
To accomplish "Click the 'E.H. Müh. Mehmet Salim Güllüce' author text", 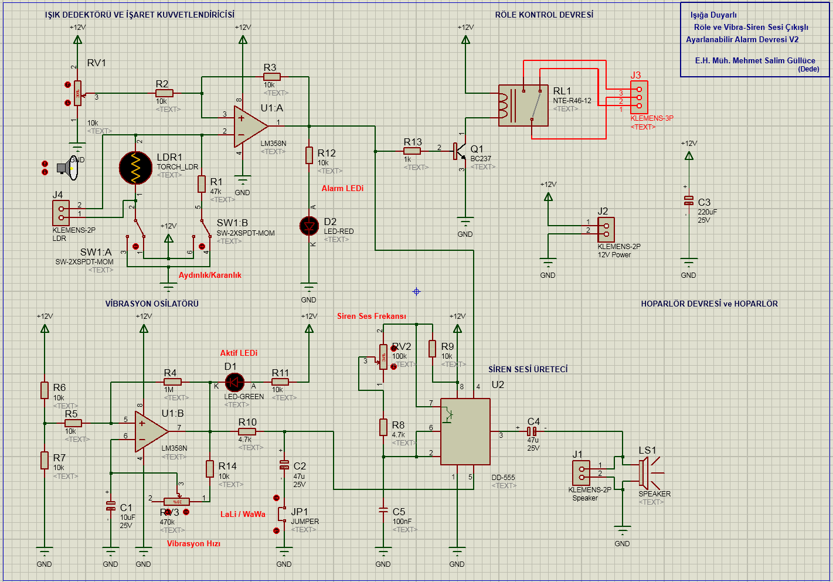I will click(x=755, y=60).
